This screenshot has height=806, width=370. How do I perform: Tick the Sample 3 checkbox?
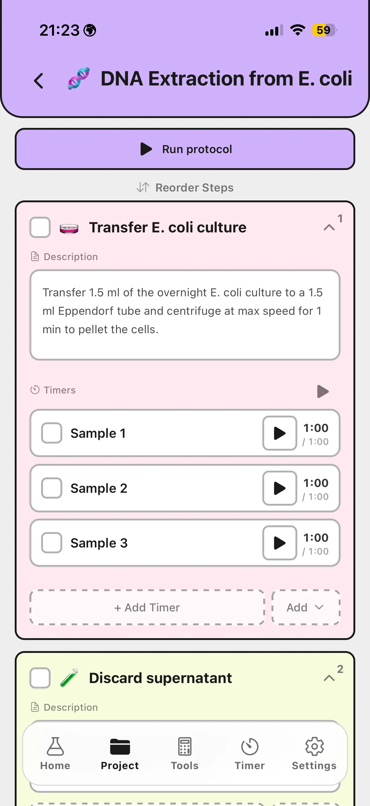pyautogui.click(x=52, y=543)
